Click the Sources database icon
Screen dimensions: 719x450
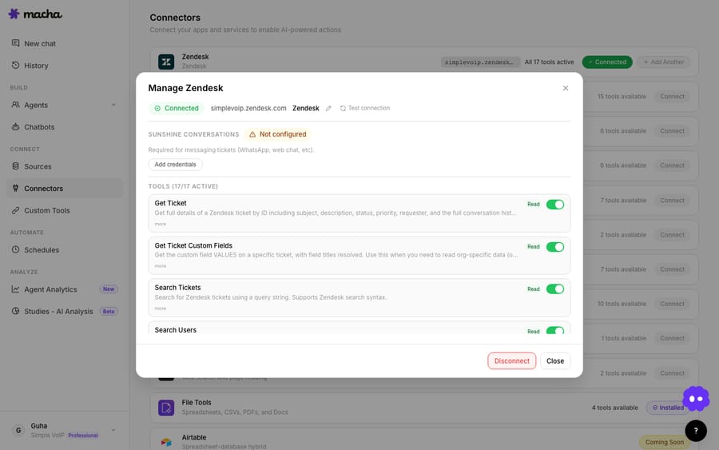tap(16, 166)
